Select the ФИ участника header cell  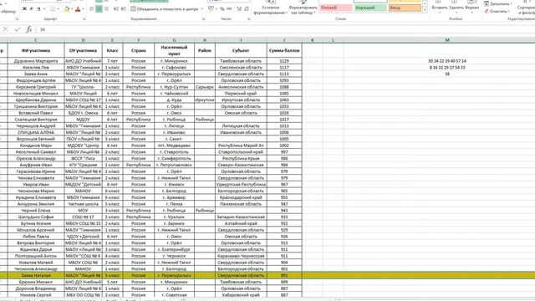[36, 50]
